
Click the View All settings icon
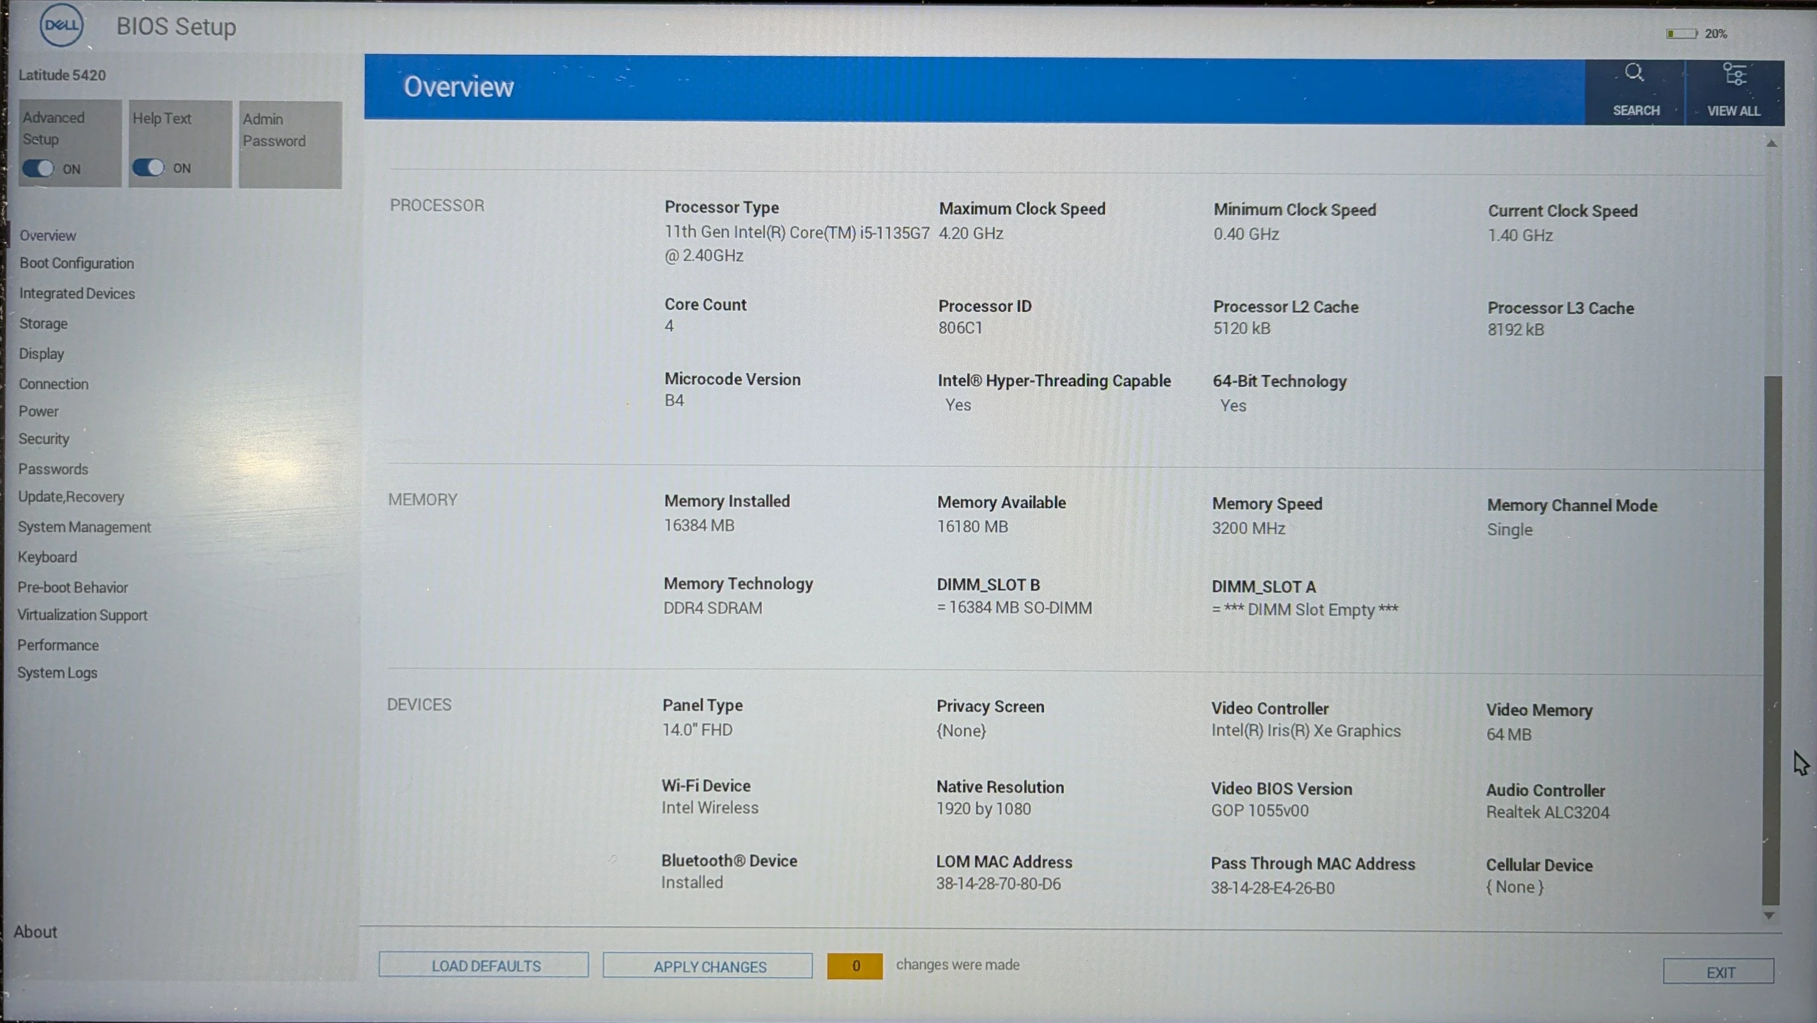tap(1734, 74)
